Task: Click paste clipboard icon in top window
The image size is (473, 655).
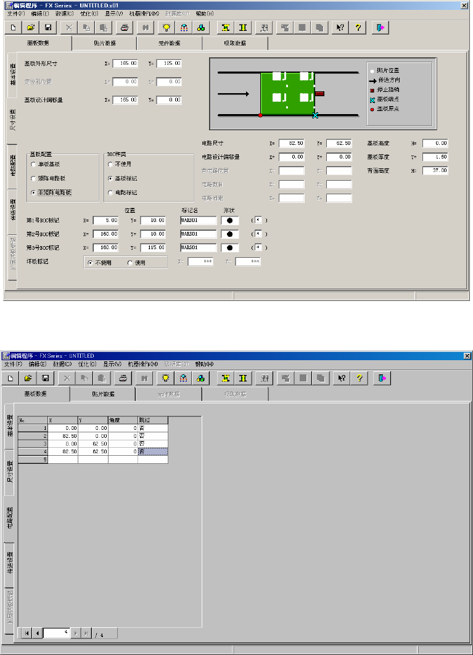Action: coord(104,28)
